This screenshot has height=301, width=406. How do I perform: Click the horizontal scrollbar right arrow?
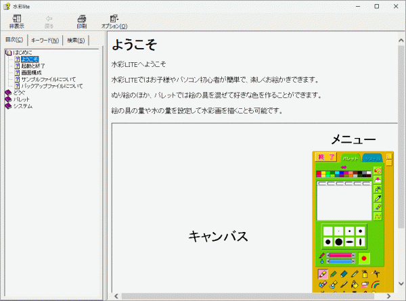pos(388,296)
